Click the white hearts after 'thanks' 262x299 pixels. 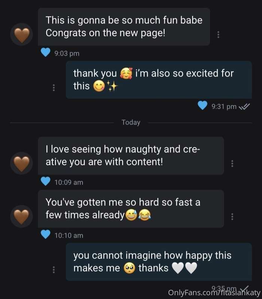pos(185,268)
